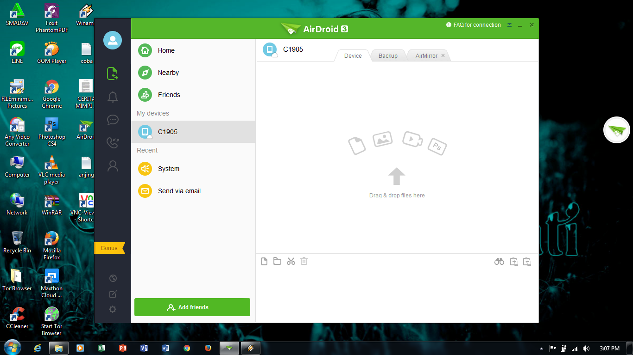The height and width of the screenshot is (355, 633).
Task: Open Internet Explorer from taskbar
Action: click(38, 348)
